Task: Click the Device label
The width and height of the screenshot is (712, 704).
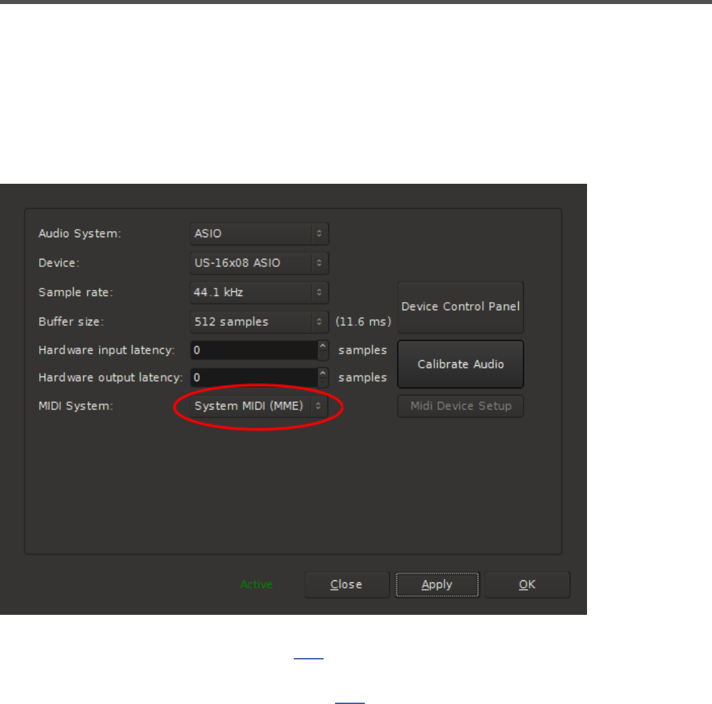Action: [x=59, y=263]
